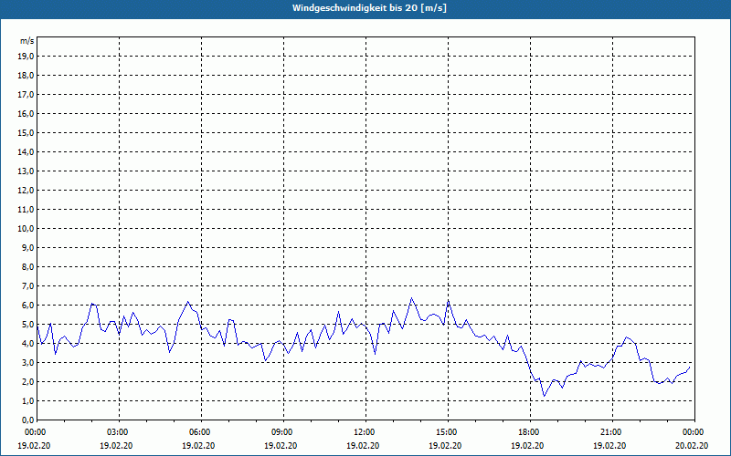This screenshot has height=456, width=731.
Task: Click the 19.02.20 date under 21:00
Action: point(609,445)
